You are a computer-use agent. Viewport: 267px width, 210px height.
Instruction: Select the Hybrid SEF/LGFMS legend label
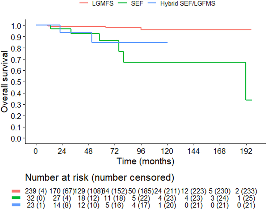188,3
